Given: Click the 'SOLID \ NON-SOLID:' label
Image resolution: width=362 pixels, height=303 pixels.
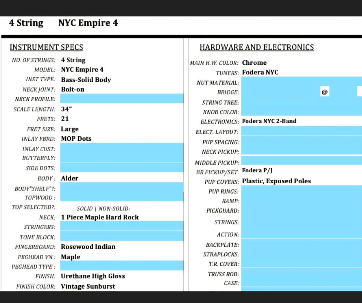Looking at the screenshot, I should tap(103, 209).
